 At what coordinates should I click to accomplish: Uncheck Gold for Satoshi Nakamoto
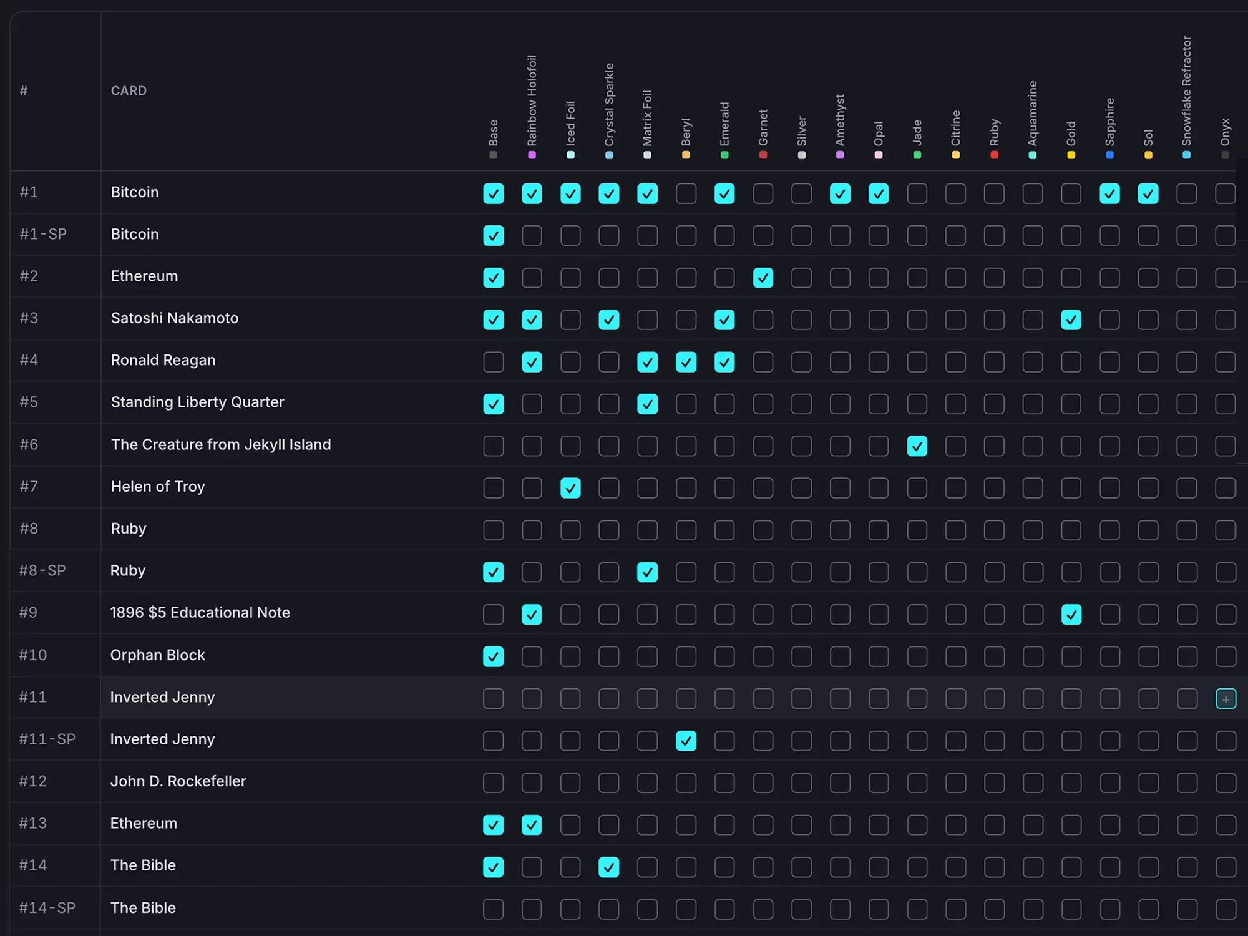click(1071, 319)
